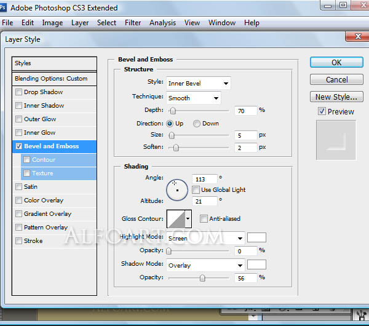Viewport: 369px width, 326px height.
Task: Click the Altitude field showing 21
Action: [205, 201]
